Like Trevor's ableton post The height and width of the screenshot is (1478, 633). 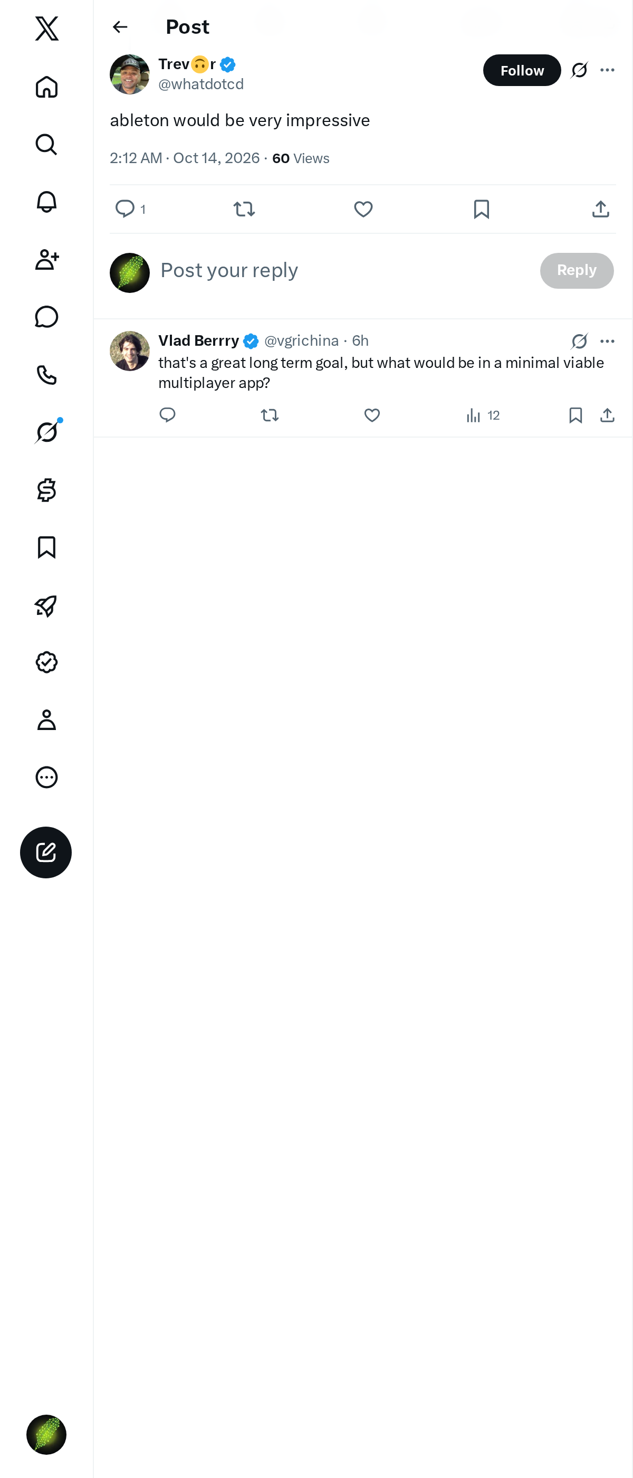(x=363, y=209)
